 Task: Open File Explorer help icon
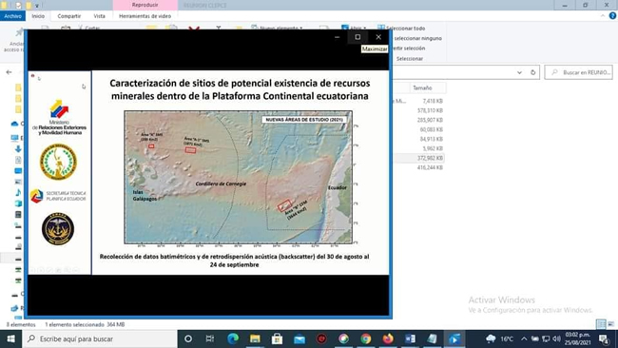pos(612,16)
